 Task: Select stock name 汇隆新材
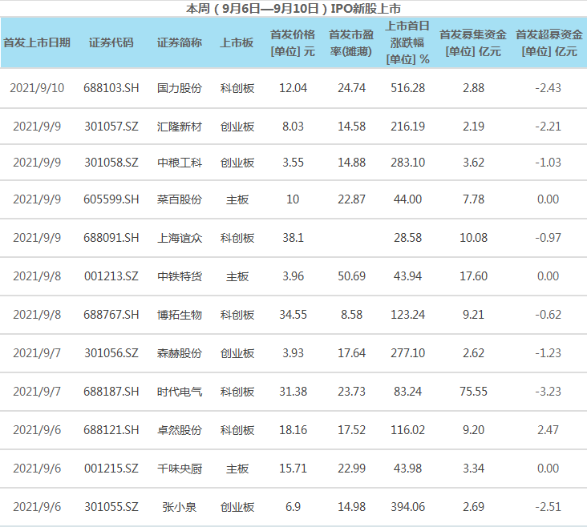click(179, 126)
